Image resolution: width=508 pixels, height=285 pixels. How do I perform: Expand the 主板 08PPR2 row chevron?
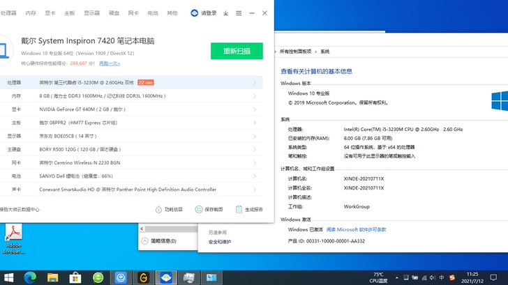click(x=255, y=123)
